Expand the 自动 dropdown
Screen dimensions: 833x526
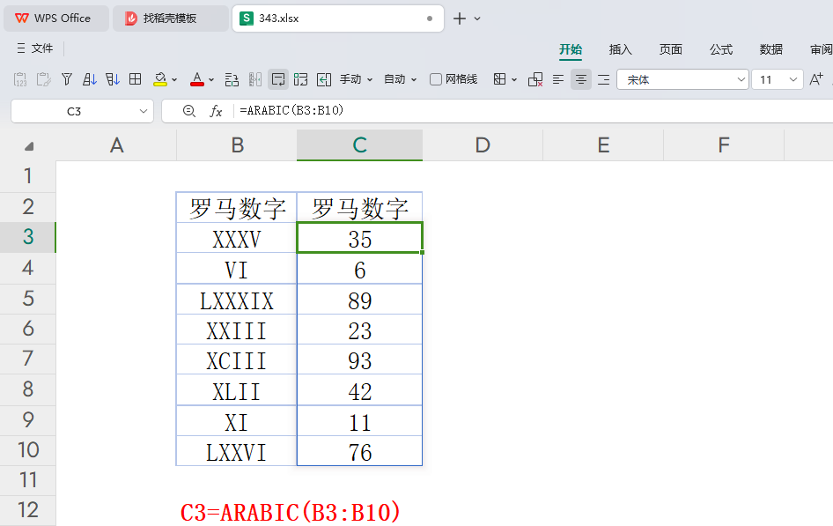click(x=413, y=80)
